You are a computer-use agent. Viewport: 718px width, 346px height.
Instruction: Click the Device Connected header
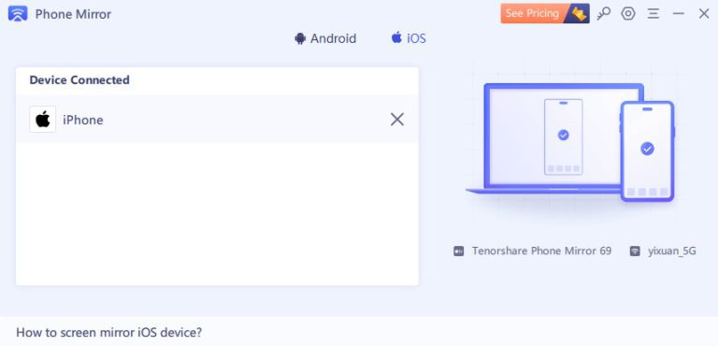(x=79, y=80)
